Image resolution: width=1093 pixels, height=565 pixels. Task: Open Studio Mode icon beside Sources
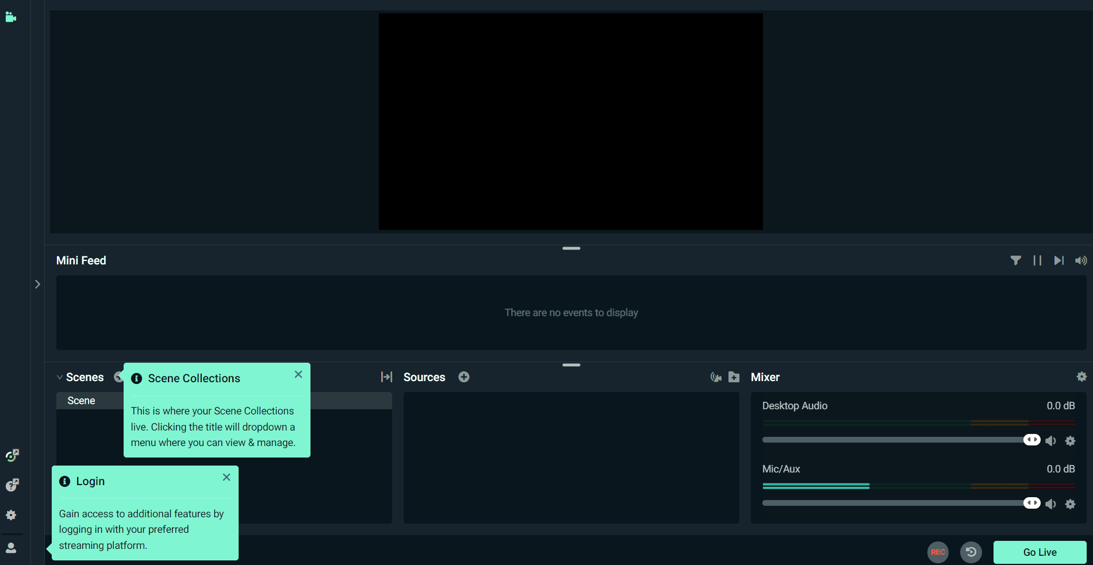pos(716,377)
